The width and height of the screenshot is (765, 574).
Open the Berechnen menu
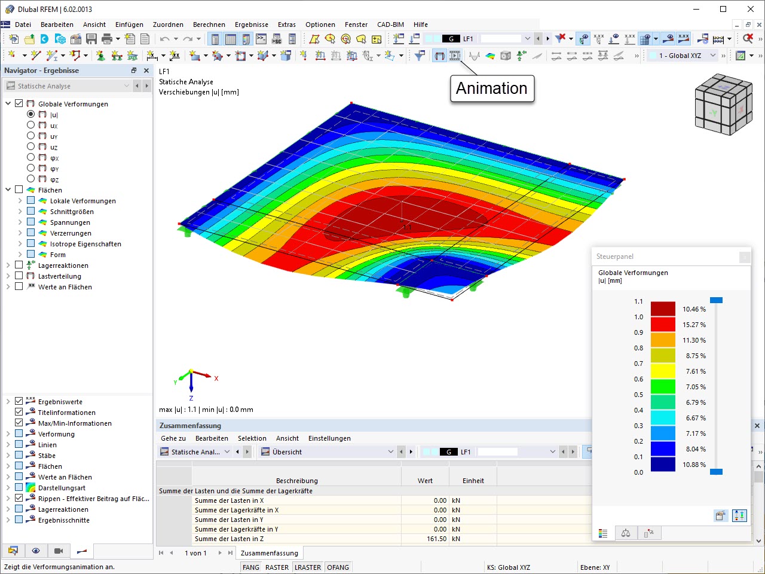click(x=209, y=25)
